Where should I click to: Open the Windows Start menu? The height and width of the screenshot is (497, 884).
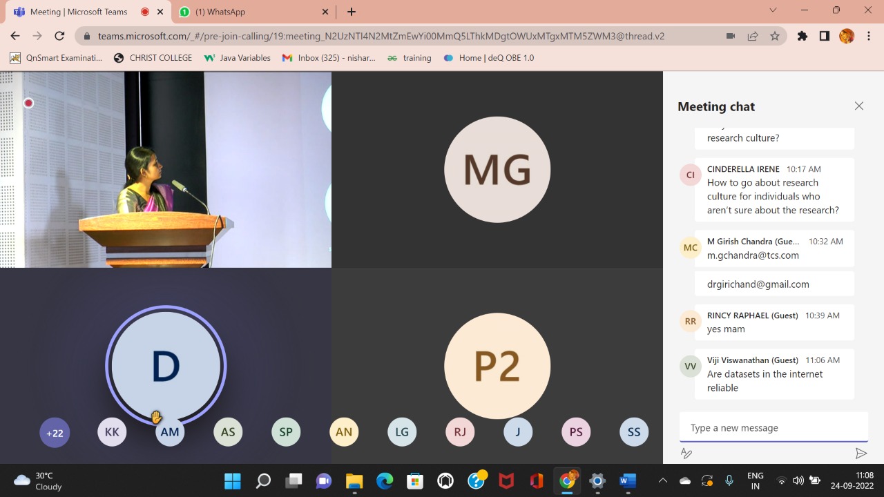pos(233,480)
